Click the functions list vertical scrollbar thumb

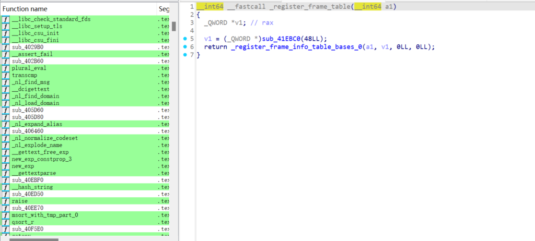point(174,26)
